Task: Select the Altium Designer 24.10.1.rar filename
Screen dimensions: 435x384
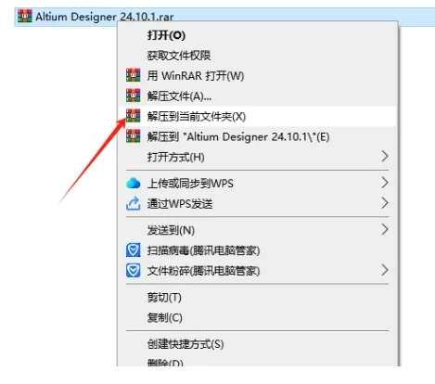Action: (105, 17)
